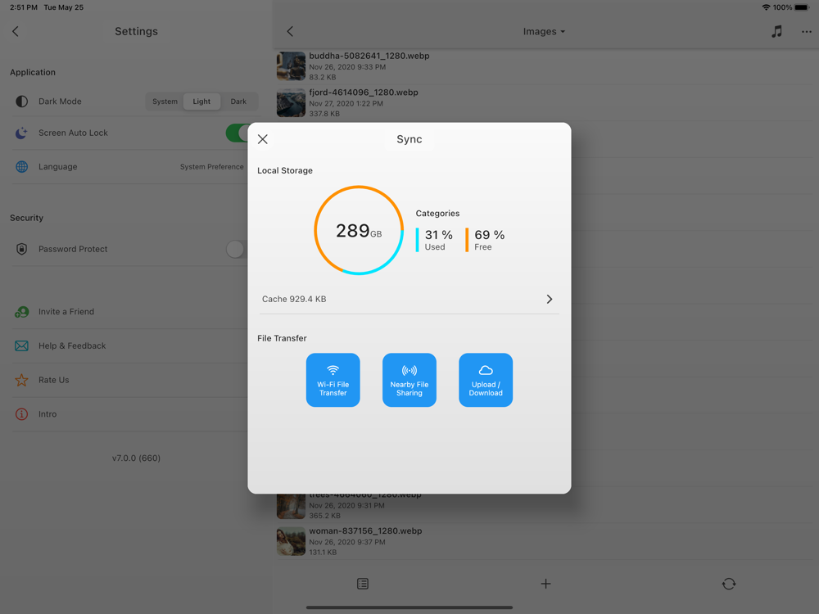Expand the Cache 929.4 KB row chevron
The image size is (819, 614).
(x=549, y=299)
